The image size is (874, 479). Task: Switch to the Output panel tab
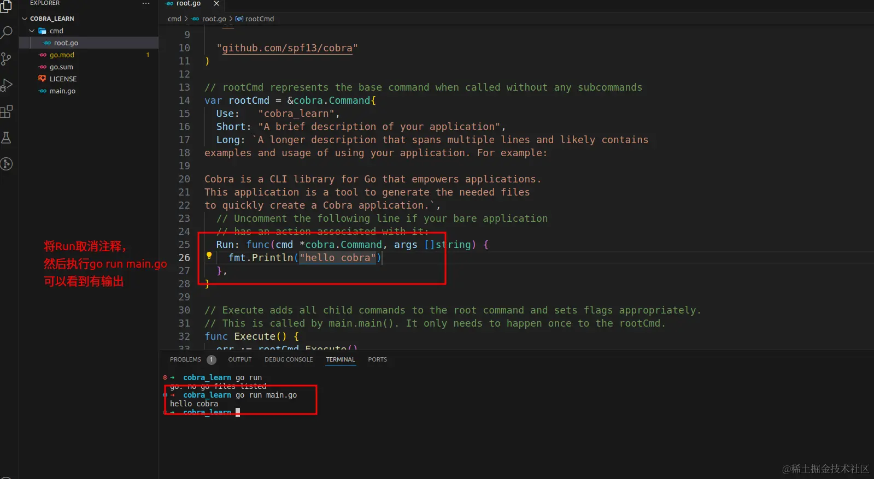(x=240, y=359)
